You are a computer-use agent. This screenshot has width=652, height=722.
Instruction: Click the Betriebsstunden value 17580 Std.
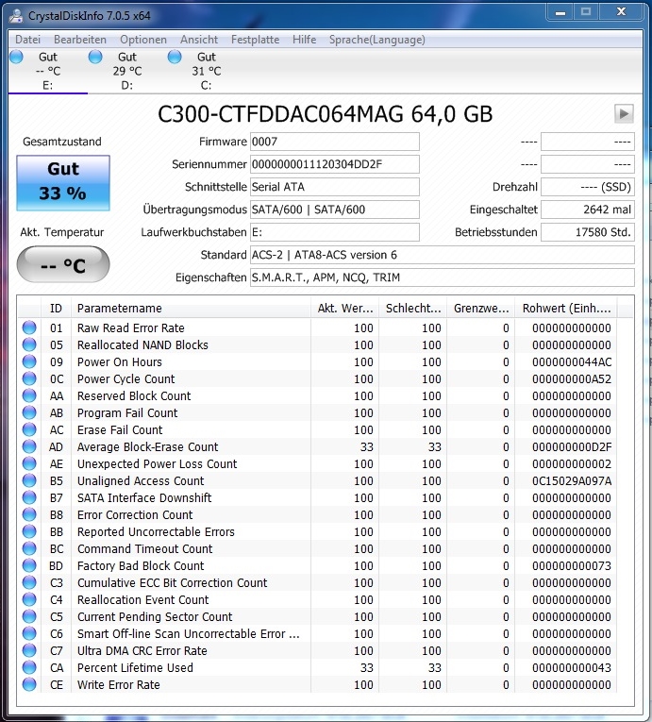point(588,232)
